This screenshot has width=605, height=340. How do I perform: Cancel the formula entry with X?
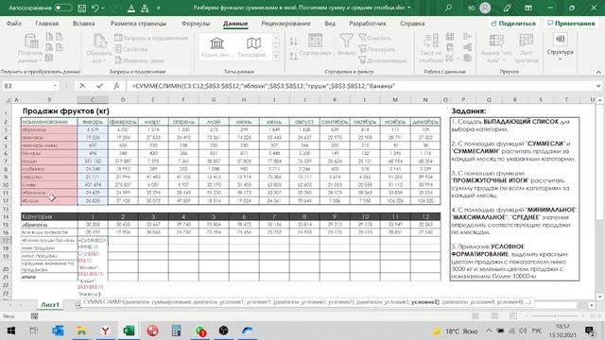click(x=82, y=86)
